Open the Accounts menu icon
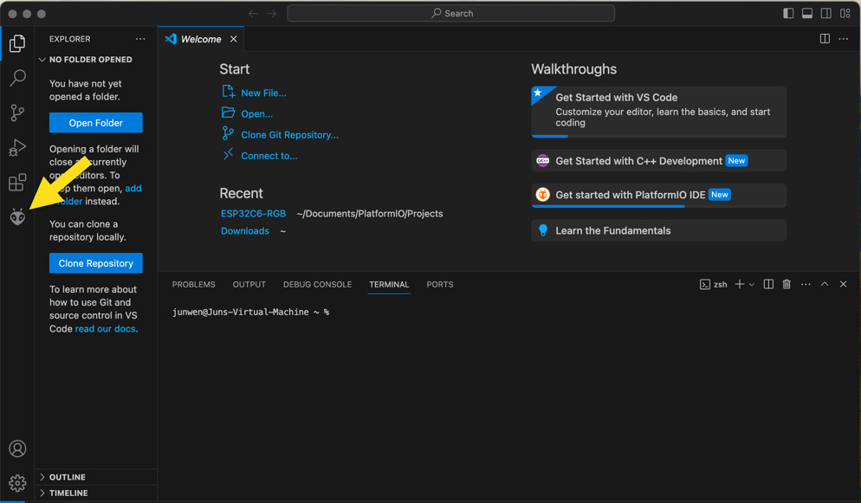The height and width of the screenshot is (503, 861). click(17, 448)
